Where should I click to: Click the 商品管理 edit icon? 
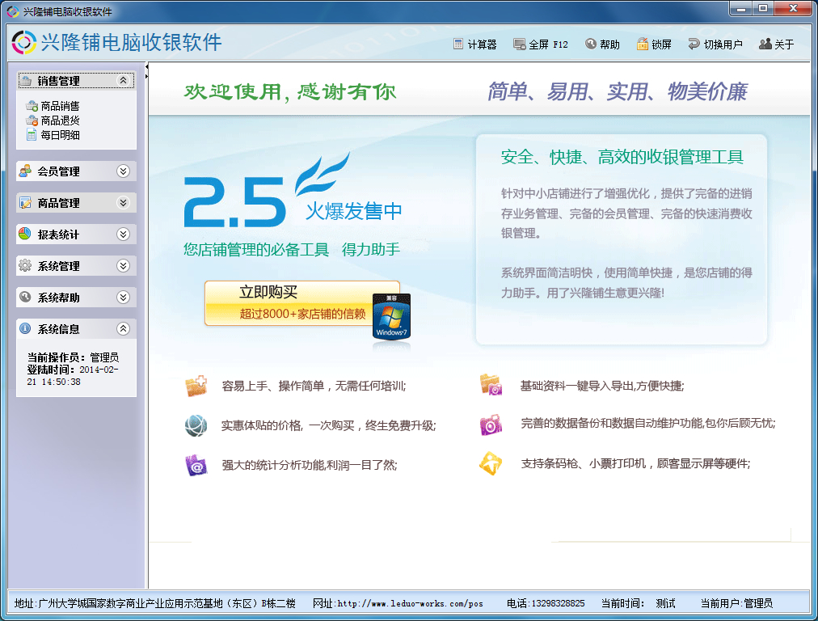[24, 202]
